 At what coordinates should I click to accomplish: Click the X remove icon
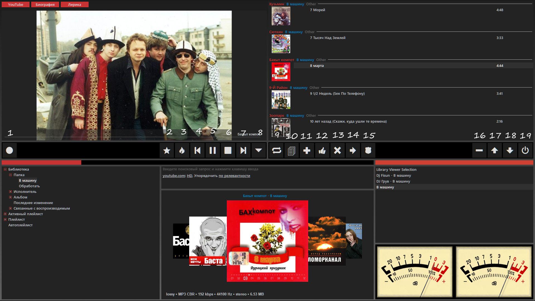(x=337, y=151)
